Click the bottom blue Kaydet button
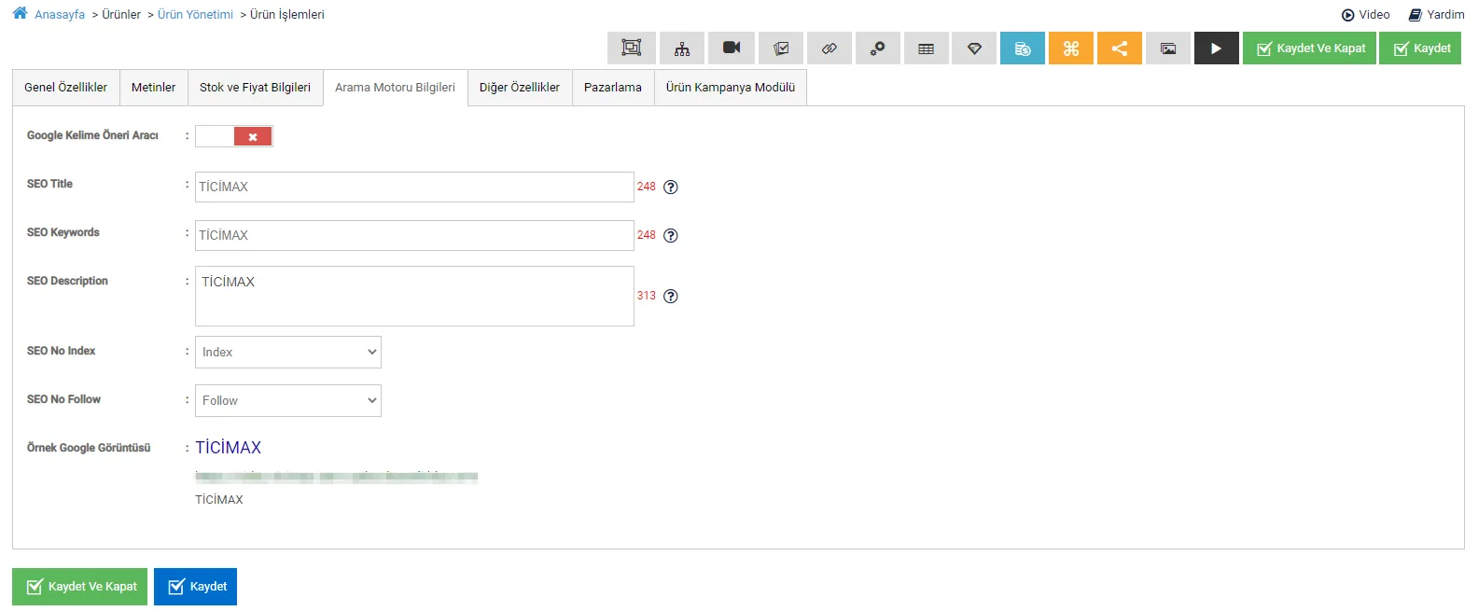 [x=195, y=587]
